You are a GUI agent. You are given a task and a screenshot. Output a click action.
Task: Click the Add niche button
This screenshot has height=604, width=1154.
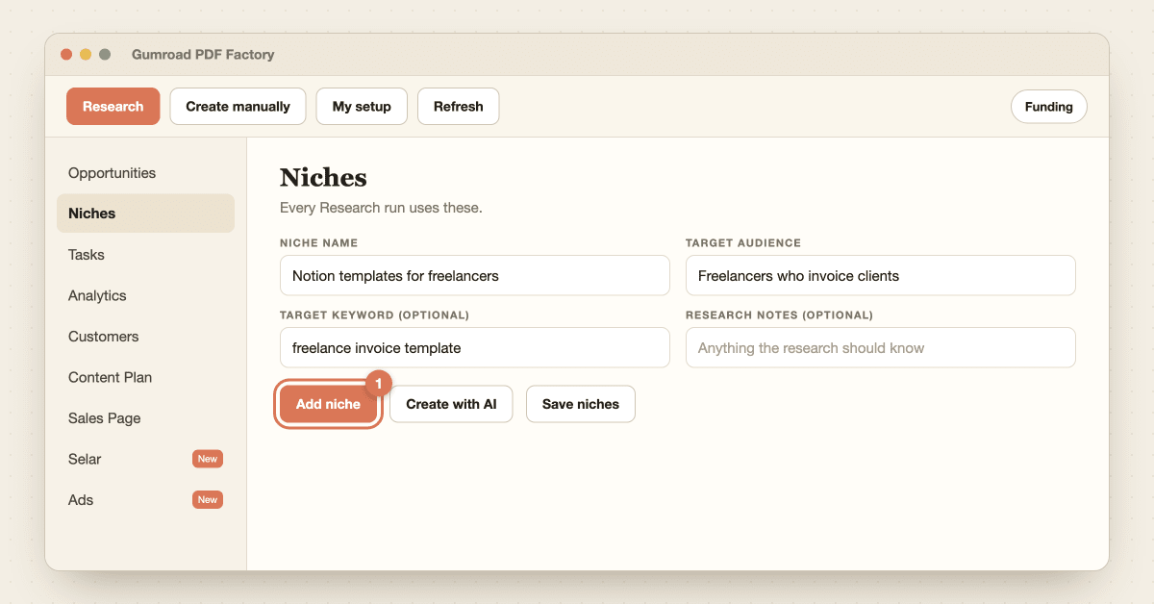[x=328, y=404]
